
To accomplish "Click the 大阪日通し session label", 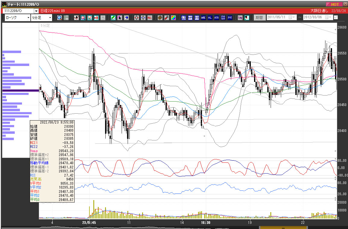I will tap(319, 11).
